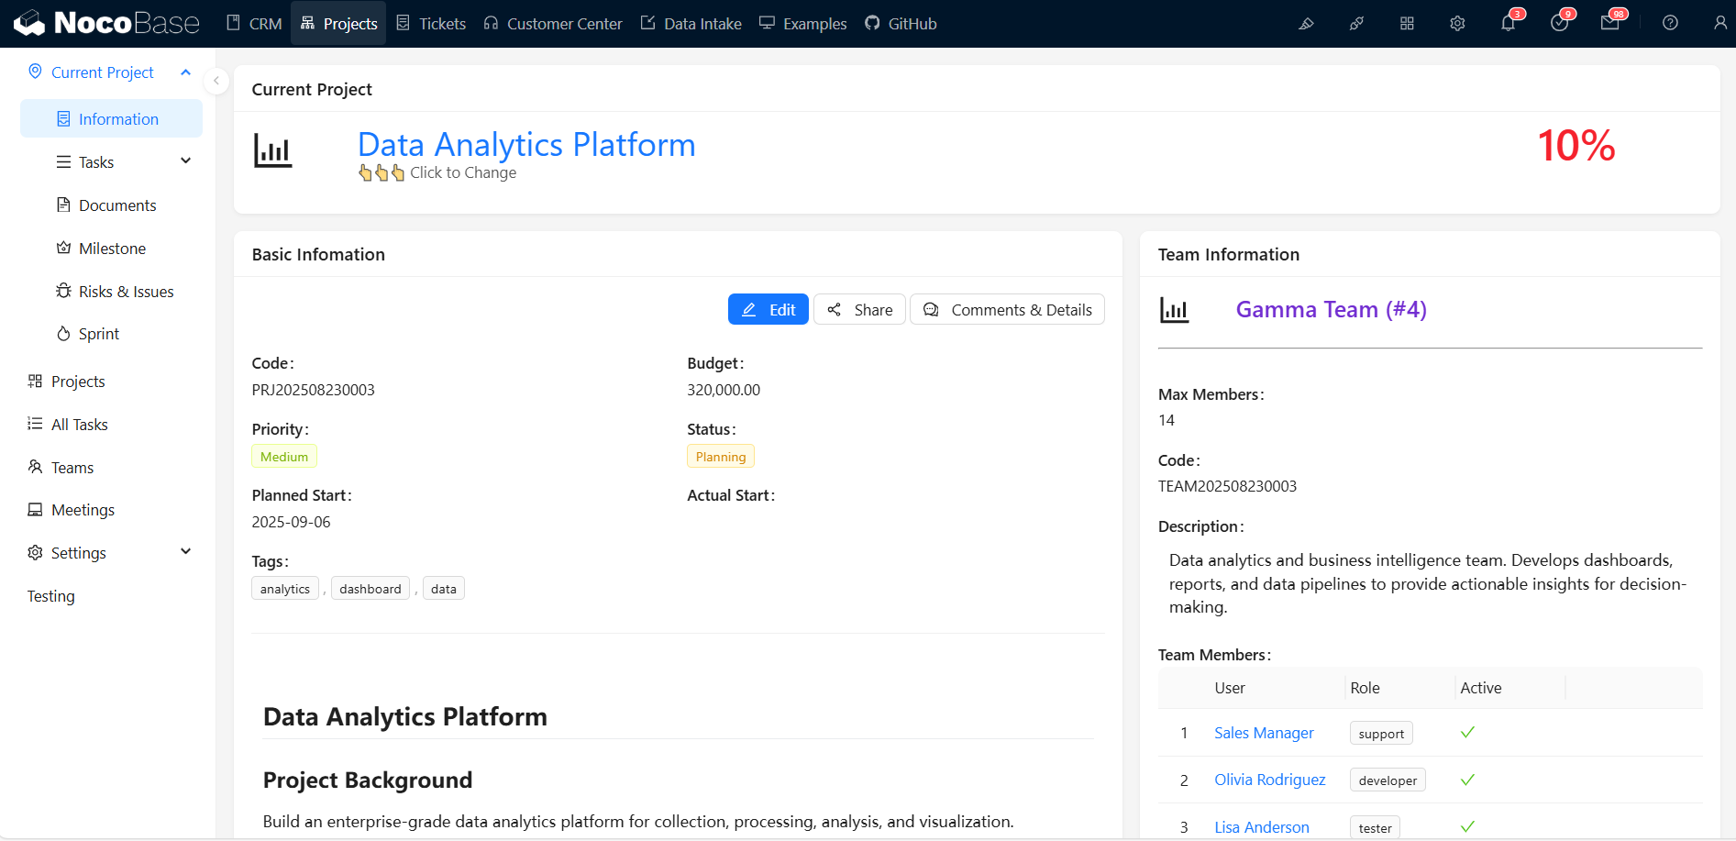Open the user profile icon
Viewport: 1736px width, 841px height.
(1719, 24)
